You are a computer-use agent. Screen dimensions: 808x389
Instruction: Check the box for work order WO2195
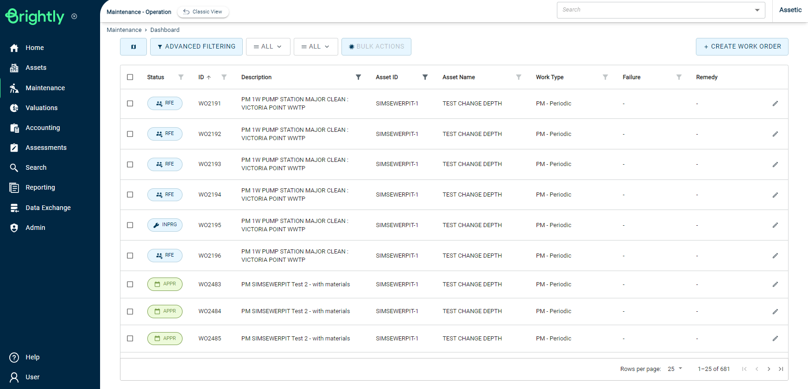pyautogui.click(x=130, y=225)
